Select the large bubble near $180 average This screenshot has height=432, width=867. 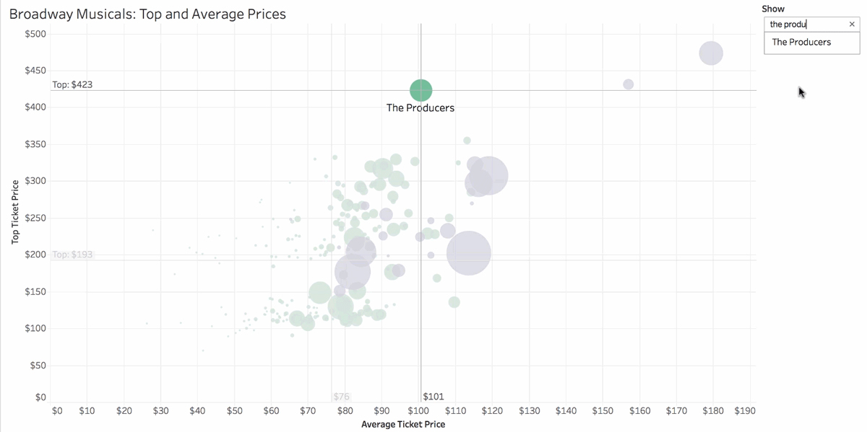click(711, 53)
